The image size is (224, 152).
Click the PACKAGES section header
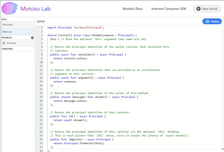click(7, 38)
